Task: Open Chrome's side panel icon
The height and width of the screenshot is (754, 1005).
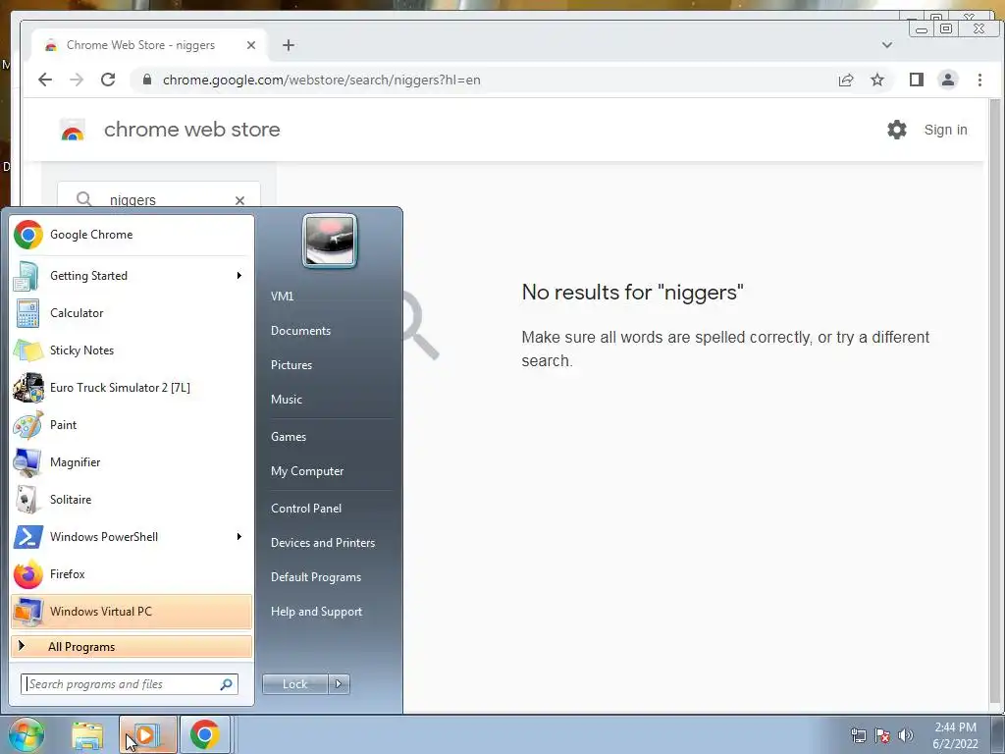Action: 917,80
